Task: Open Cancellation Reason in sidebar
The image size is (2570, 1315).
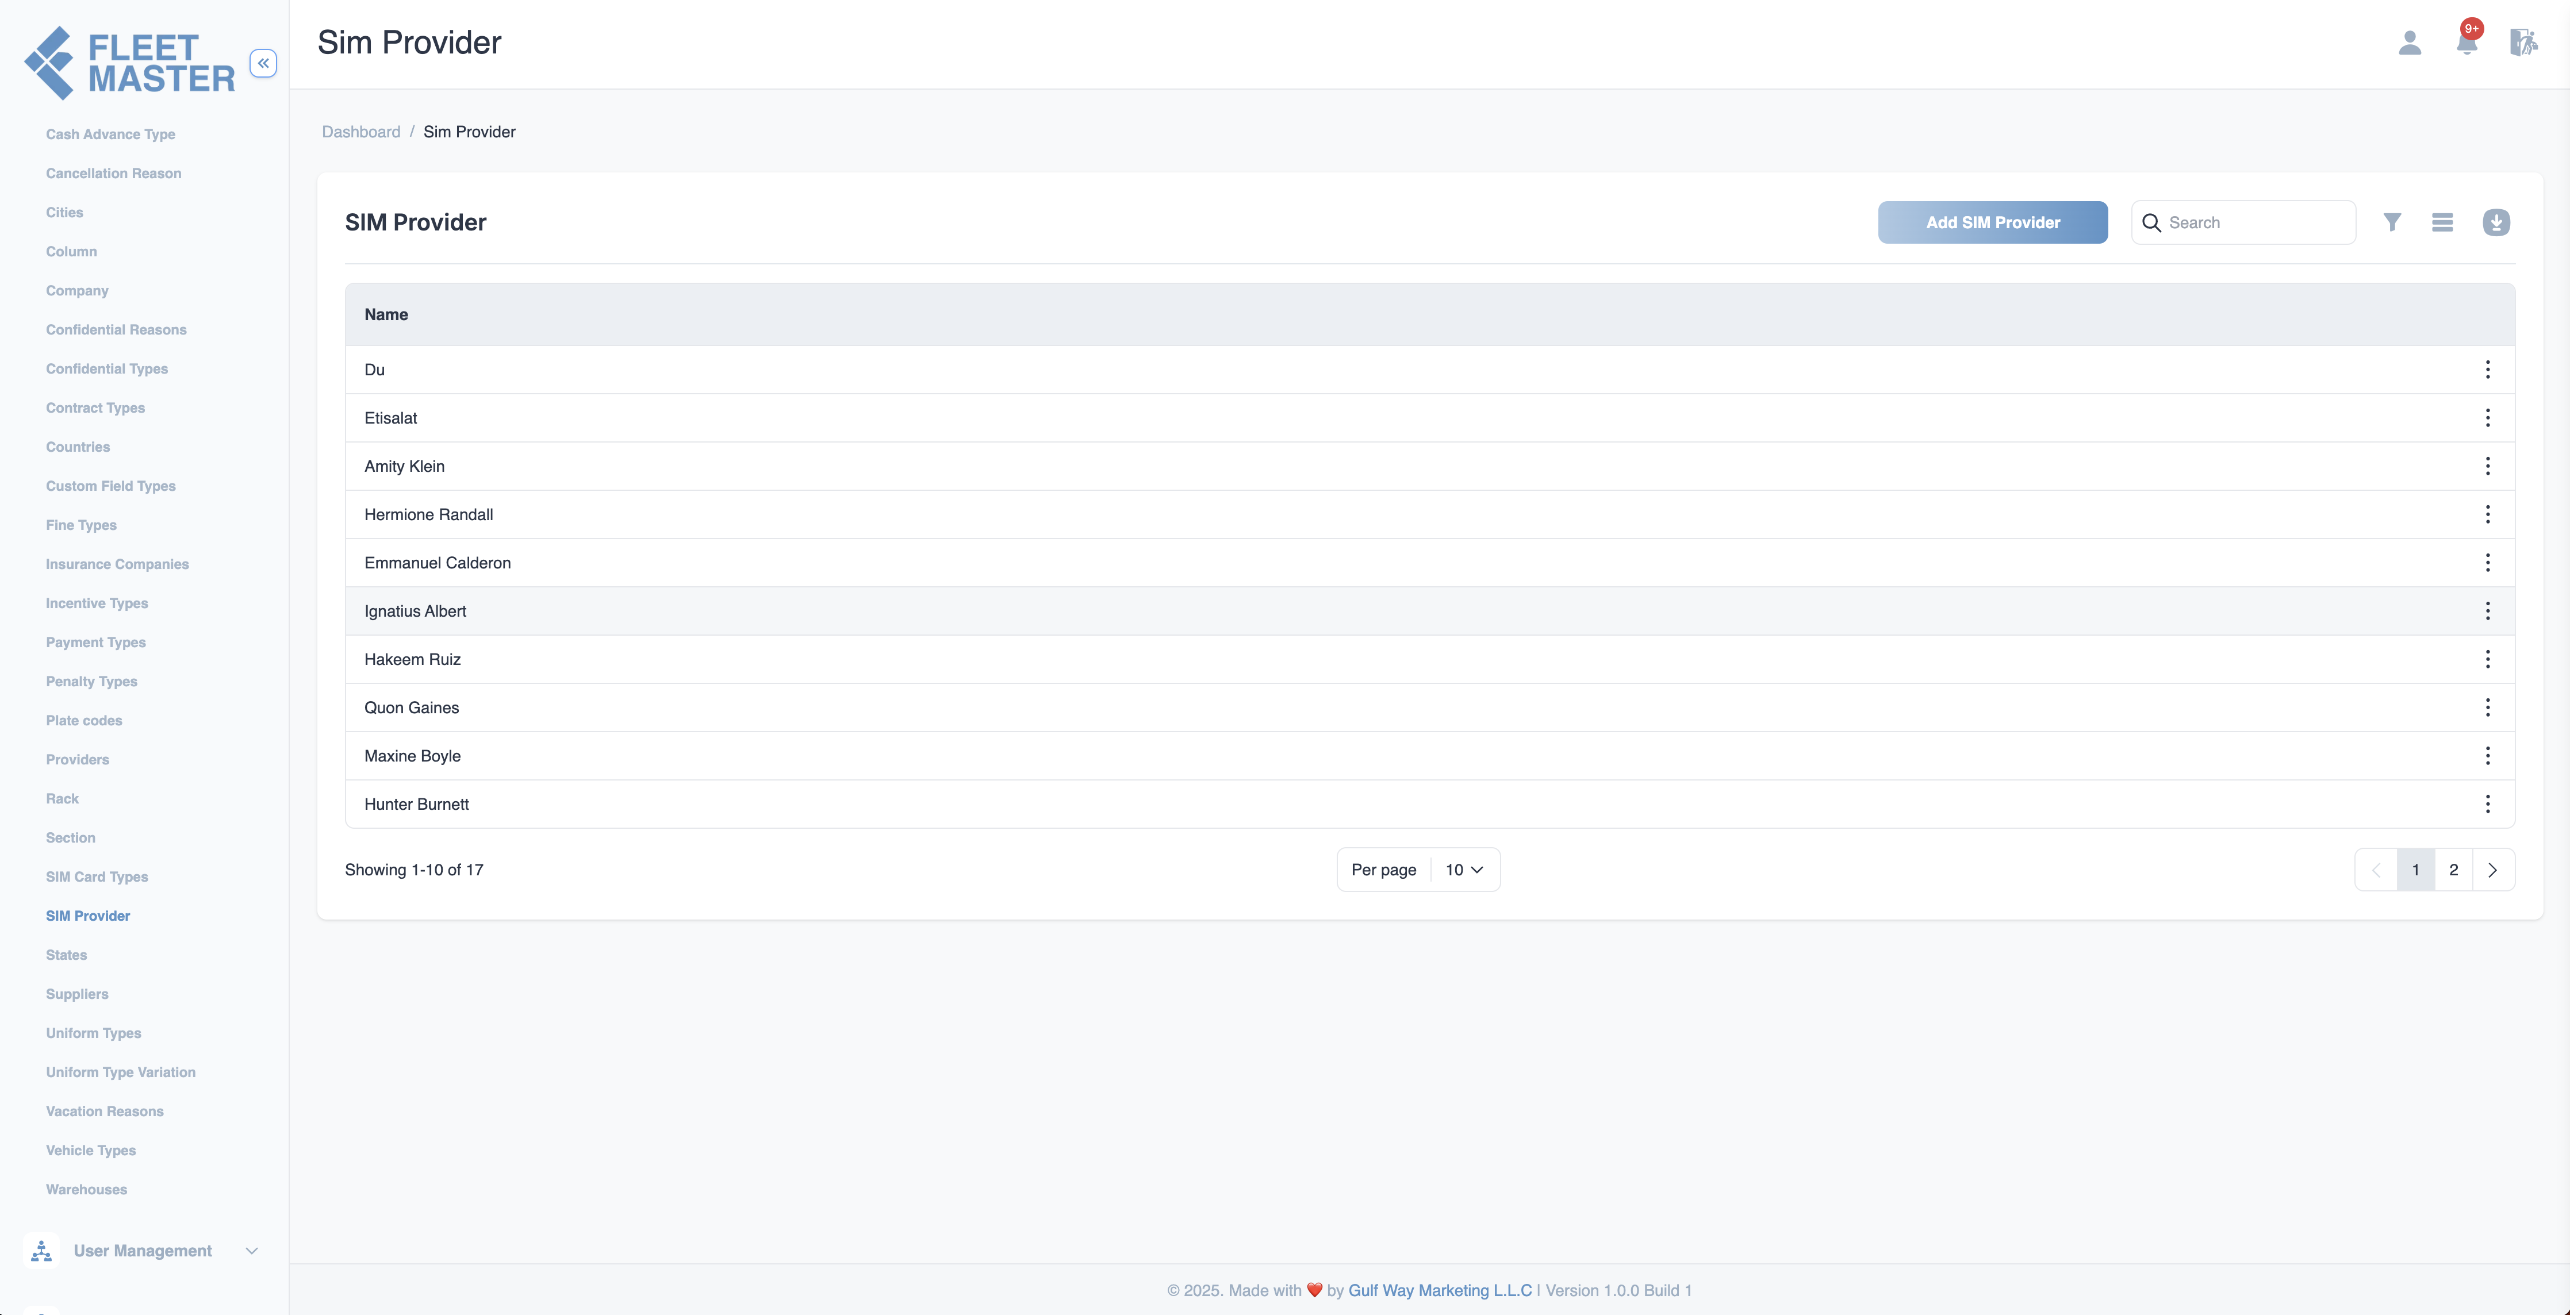Action: 114,174
